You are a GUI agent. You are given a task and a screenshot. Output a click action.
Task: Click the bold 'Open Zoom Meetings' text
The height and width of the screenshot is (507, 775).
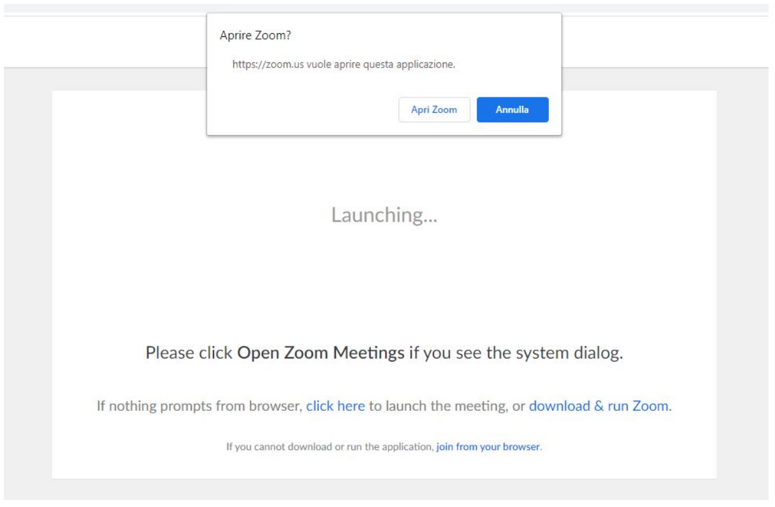(321, 353)
